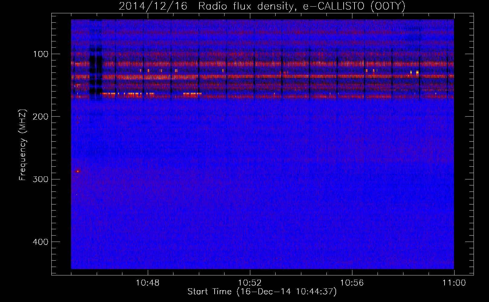
Task: Click the 10:48 time tick label
Action: click(x=148, y=283)
